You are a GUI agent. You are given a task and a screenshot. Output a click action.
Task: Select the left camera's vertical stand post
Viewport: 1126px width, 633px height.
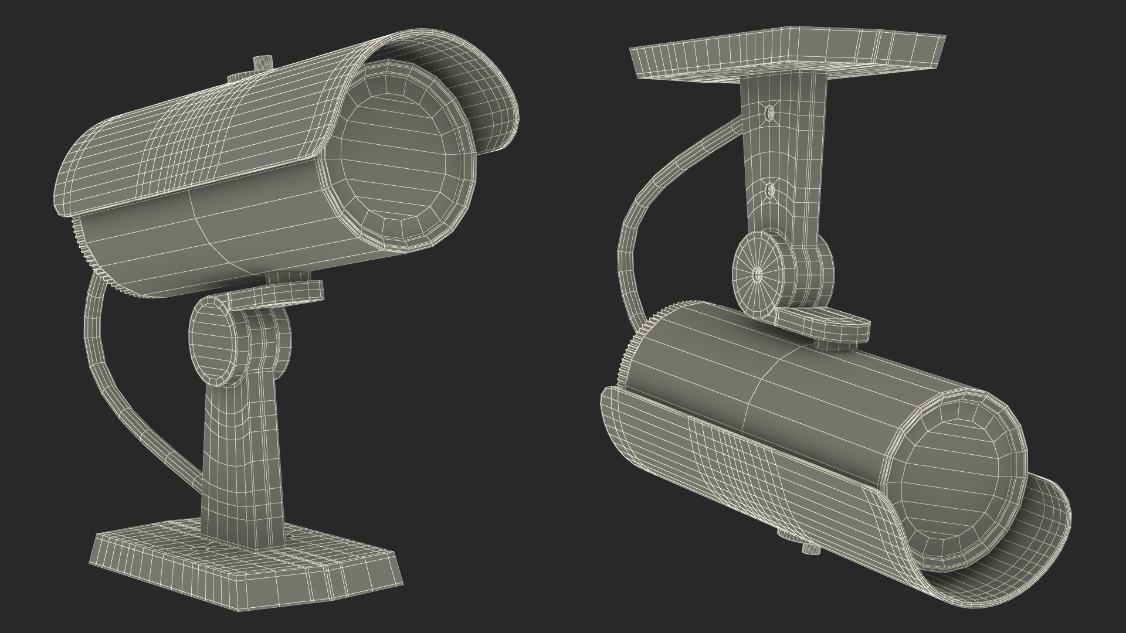[x=240, y=463]
